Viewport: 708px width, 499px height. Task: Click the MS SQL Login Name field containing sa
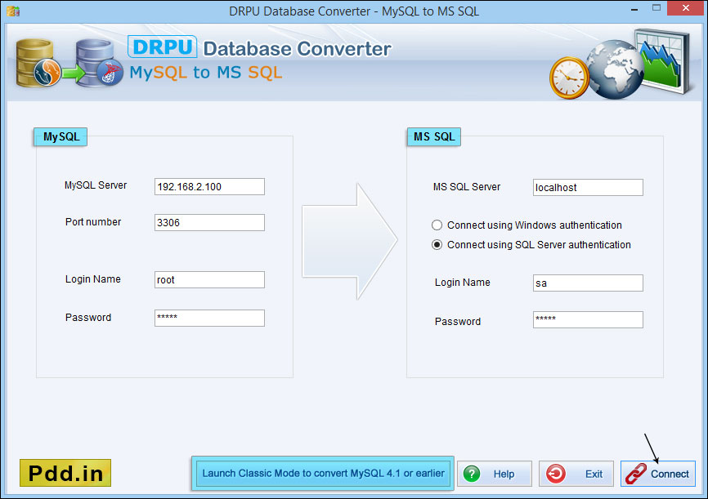588,283
